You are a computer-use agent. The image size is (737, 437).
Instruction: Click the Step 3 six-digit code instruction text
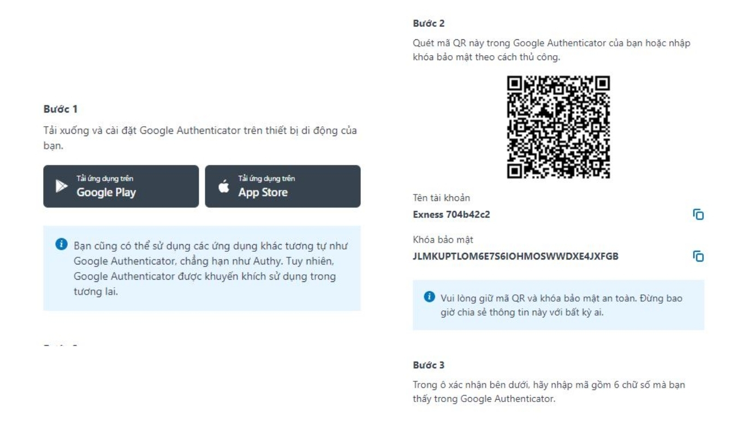click(x=549, y=392)
